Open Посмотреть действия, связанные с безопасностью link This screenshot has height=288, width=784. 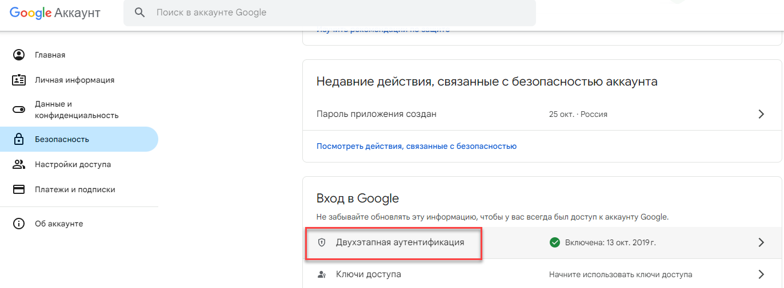(417, 146)
